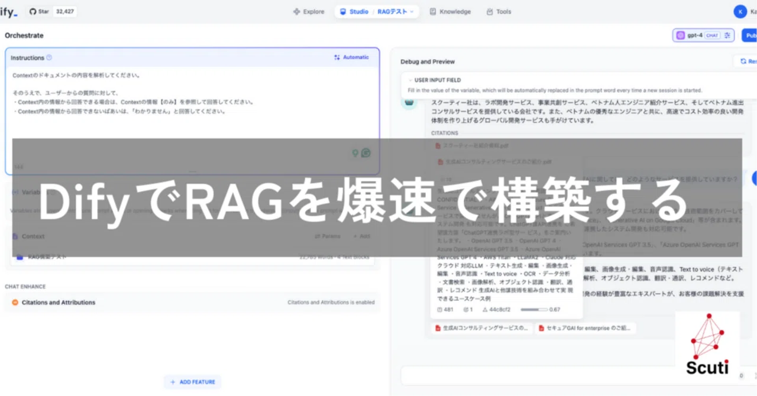Open citation セキュアGAI for enterprise のご紹…
Viewport: 757px width, 396px height.
click(x=585, y=327)
